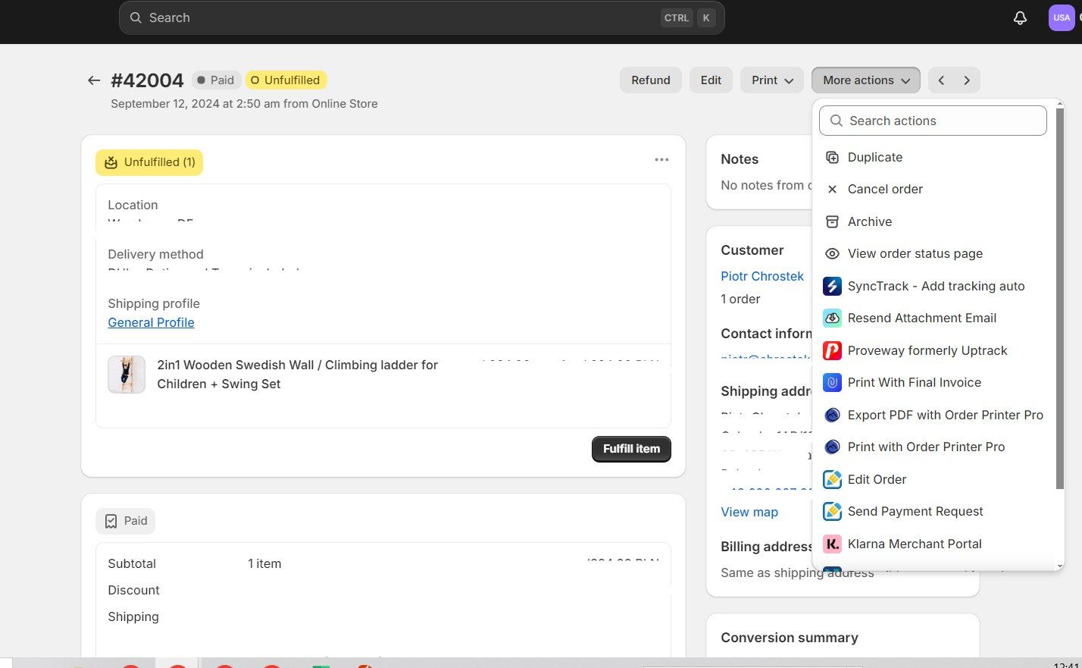Open the General Profile shipping profile link
The height and width of the screenshot is (668, 1082).
click(x=151, y=322)
